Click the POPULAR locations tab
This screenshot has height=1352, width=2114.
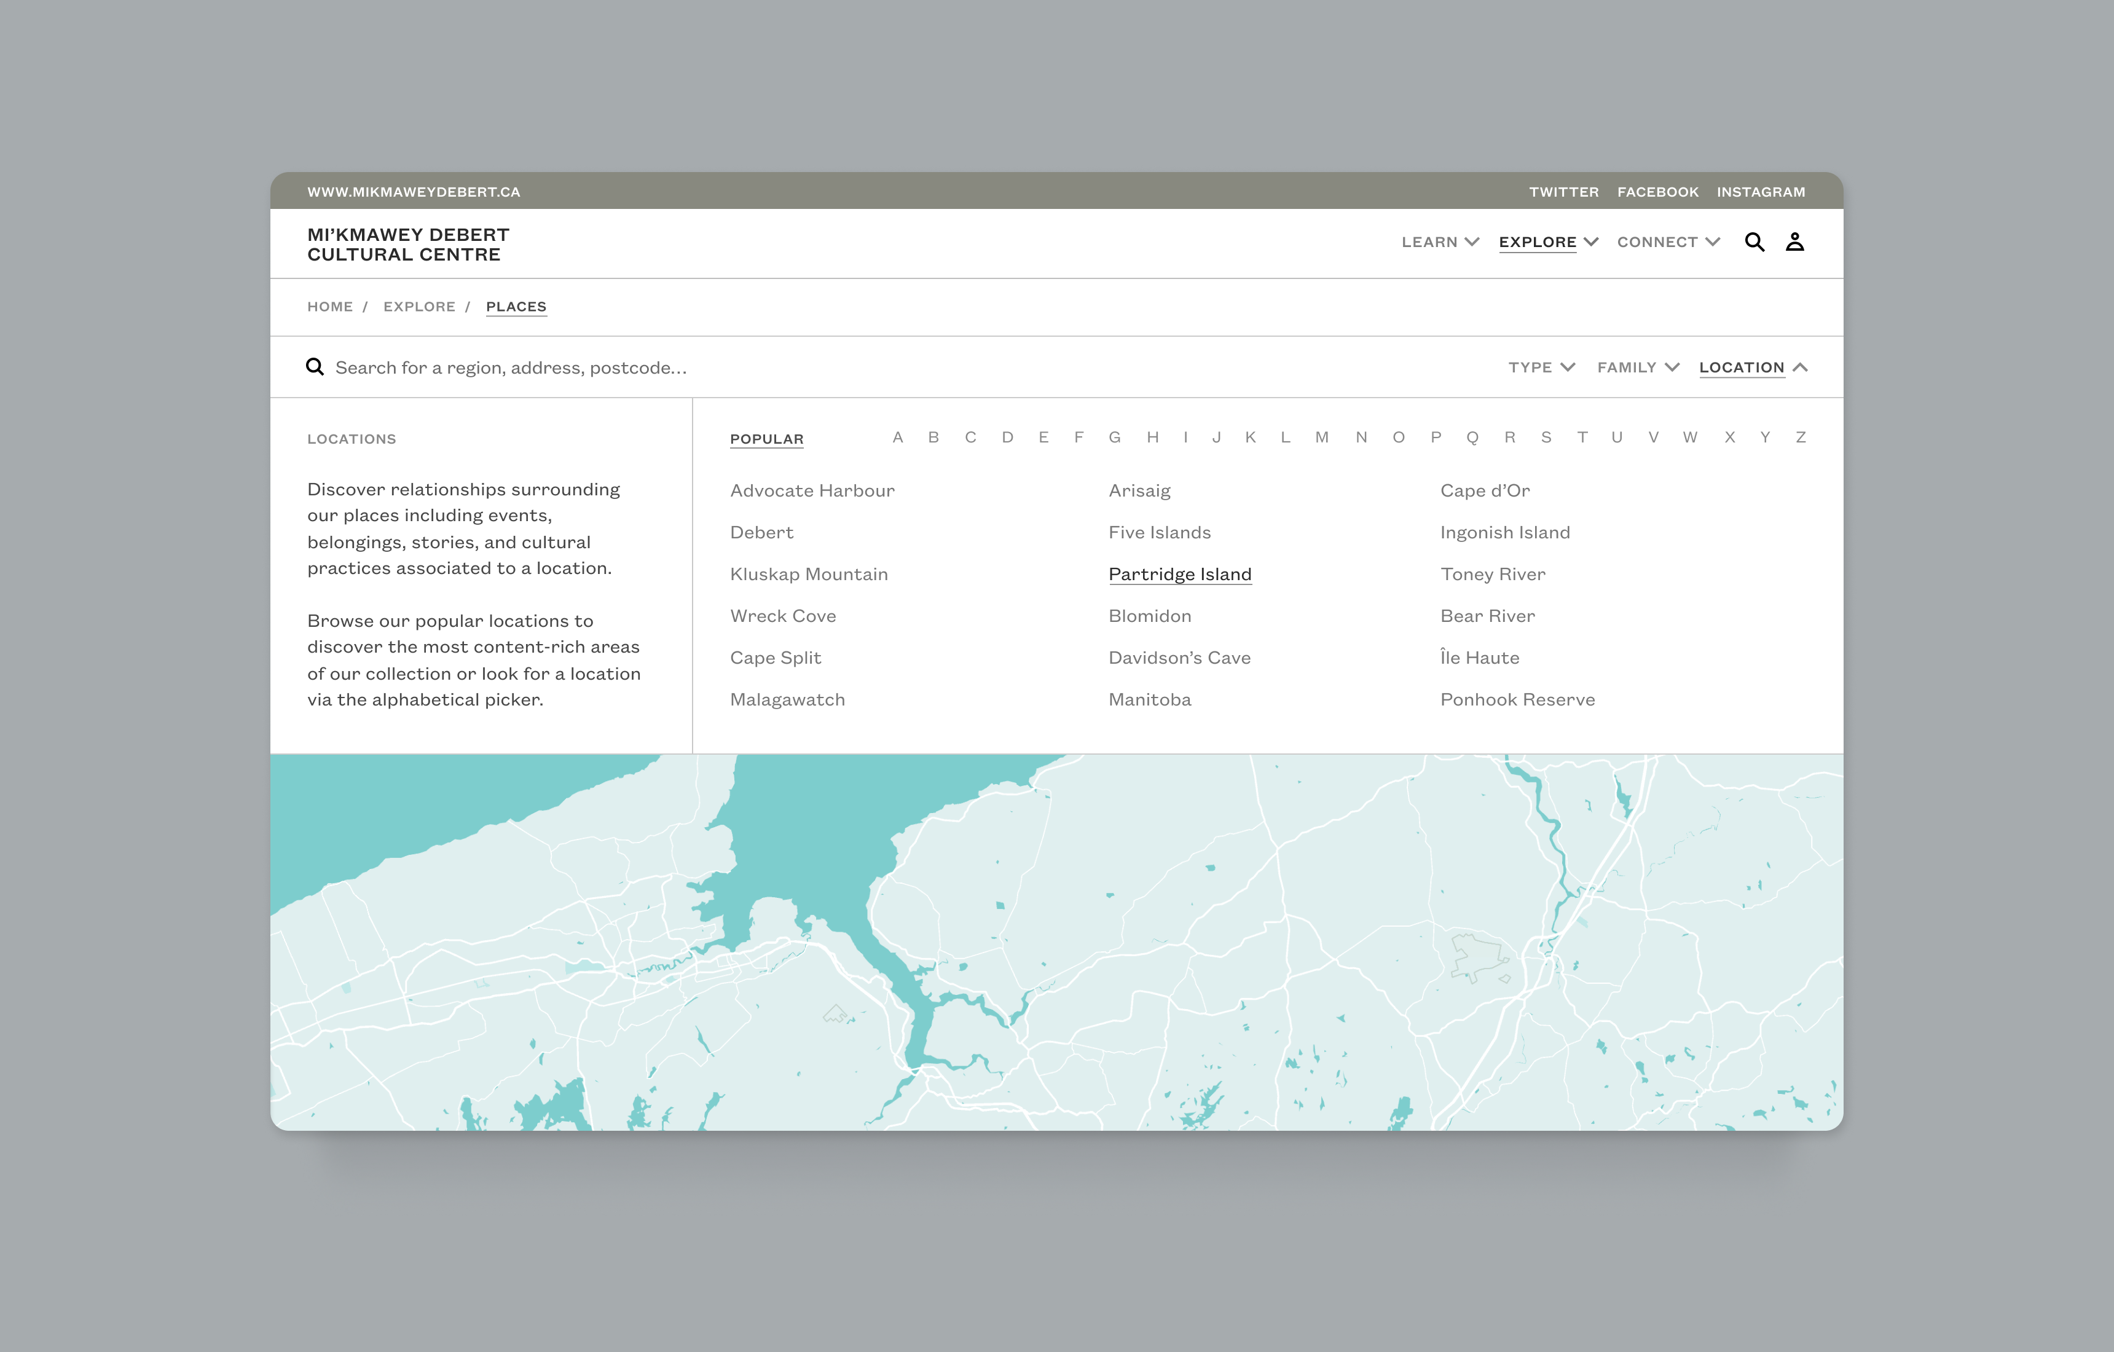[766, 438]
